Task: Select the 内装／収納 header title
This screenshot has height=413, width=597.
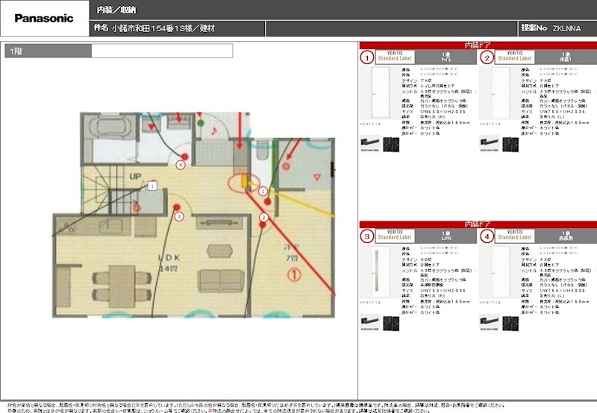Action: pyautogui.click(x=116, y=10)
